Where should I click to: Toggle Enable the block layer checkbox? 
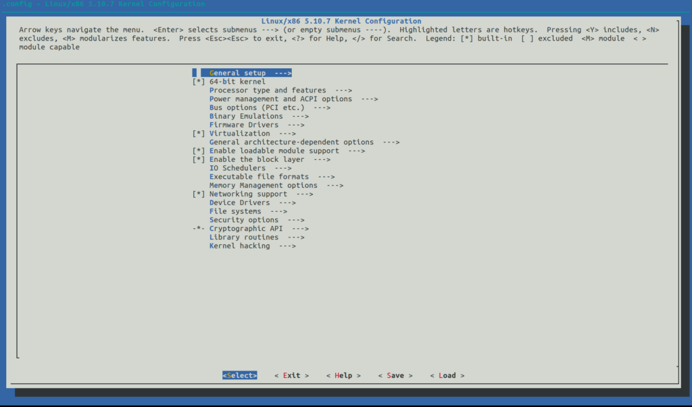coord(199,159)
